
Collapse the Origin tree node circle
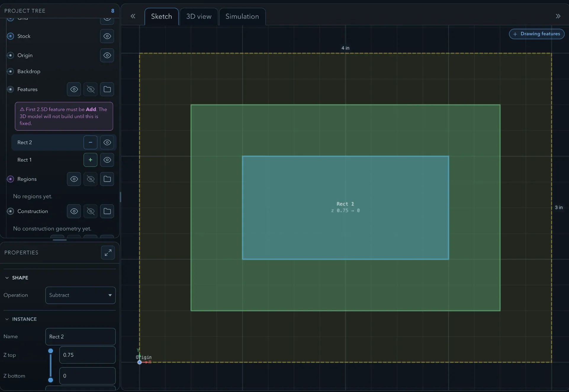[10, 55]
